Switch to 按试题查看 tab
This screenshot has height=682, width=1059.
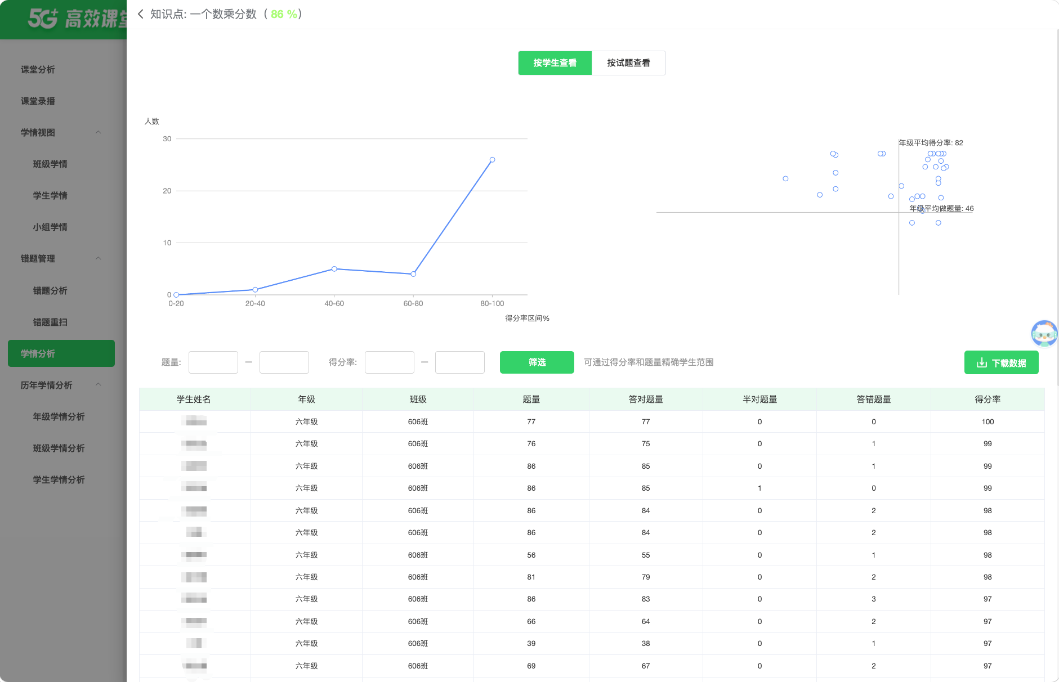point(628,63)
